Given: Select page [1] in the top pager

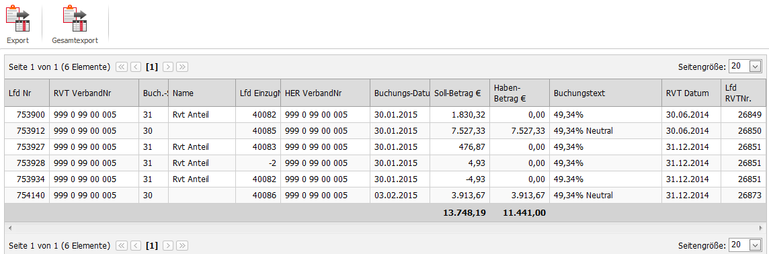Looking at the screenshot, I should pyautogui.click(x=151, y=67).
